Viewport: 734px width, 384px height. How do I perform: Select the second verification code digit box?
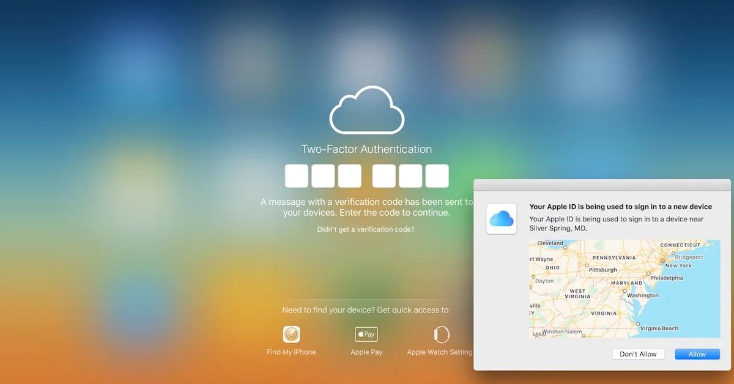pos(323,176)
